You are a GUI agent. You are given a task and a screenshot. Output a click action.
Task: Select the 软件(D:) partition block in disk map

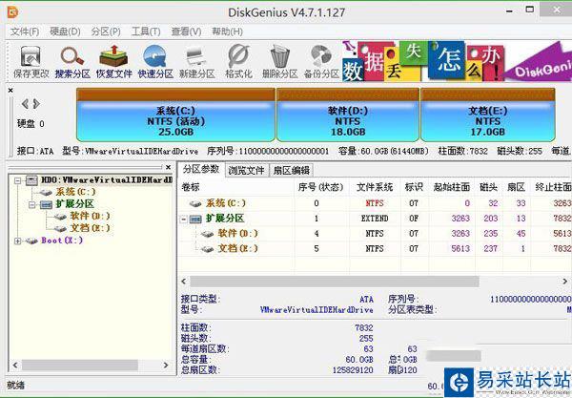[x=348, y=115]
